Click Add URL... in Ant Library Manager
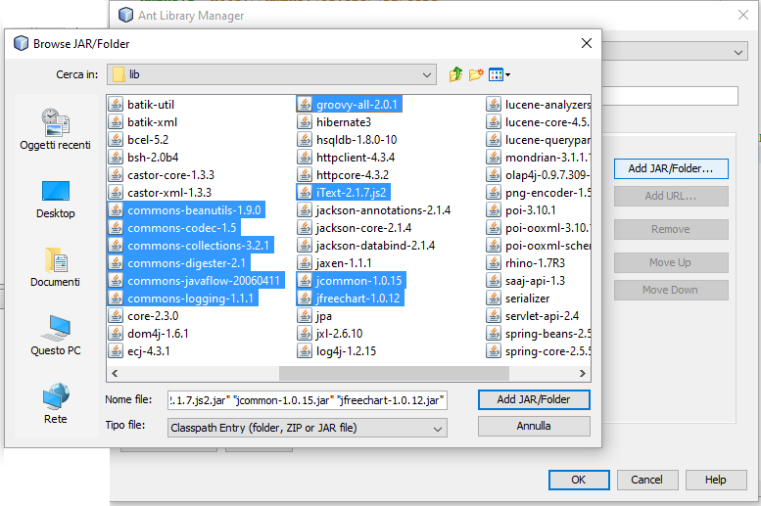 pyautogui.click(x=671, y=196)
